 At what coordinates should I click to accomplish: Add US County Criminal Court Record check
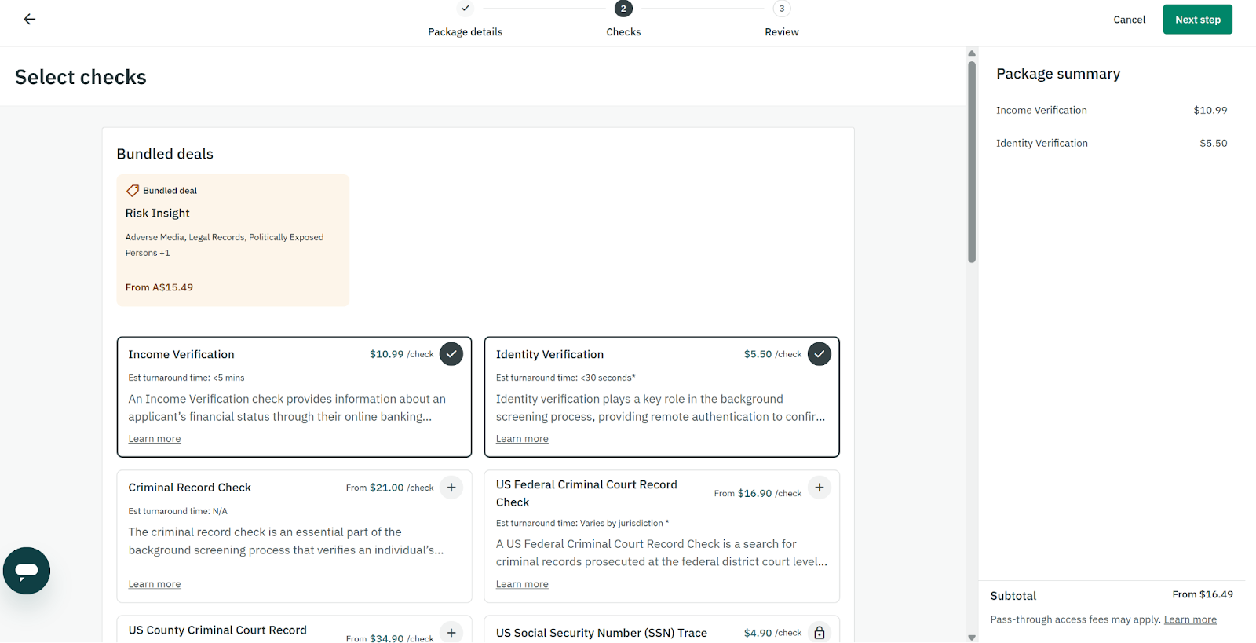point(451,632)
